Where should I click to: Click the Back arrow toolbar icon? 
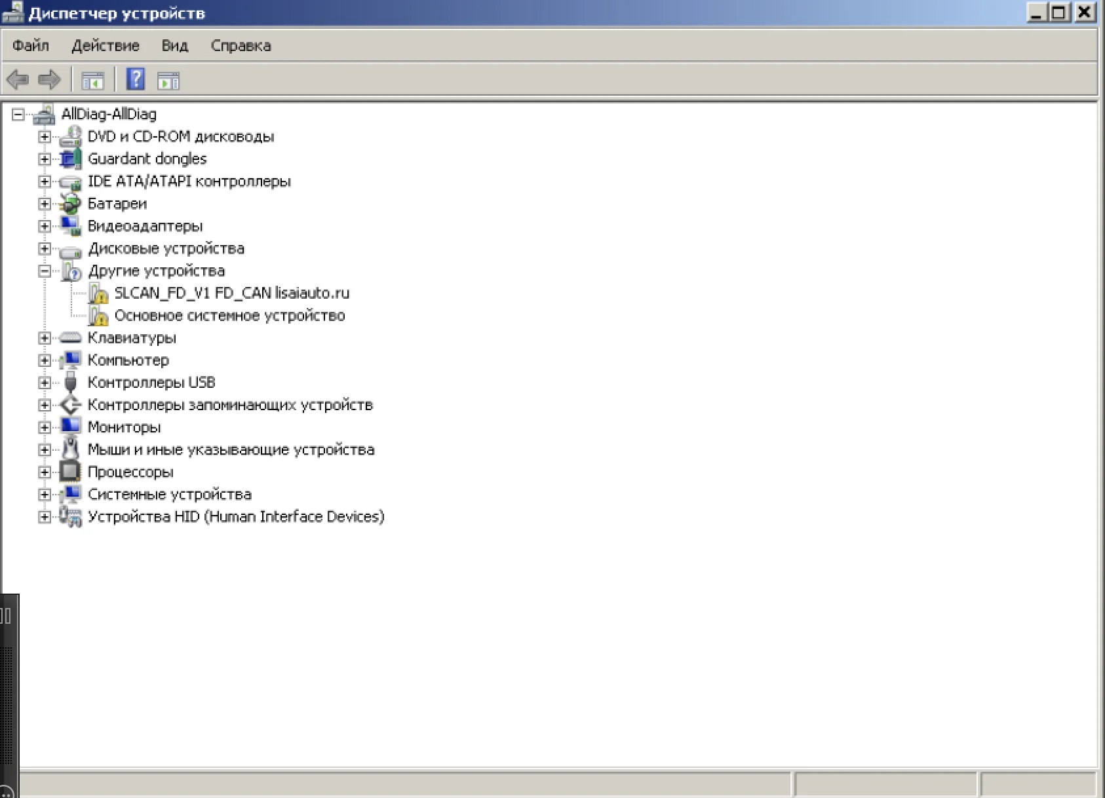pos(18,80)
